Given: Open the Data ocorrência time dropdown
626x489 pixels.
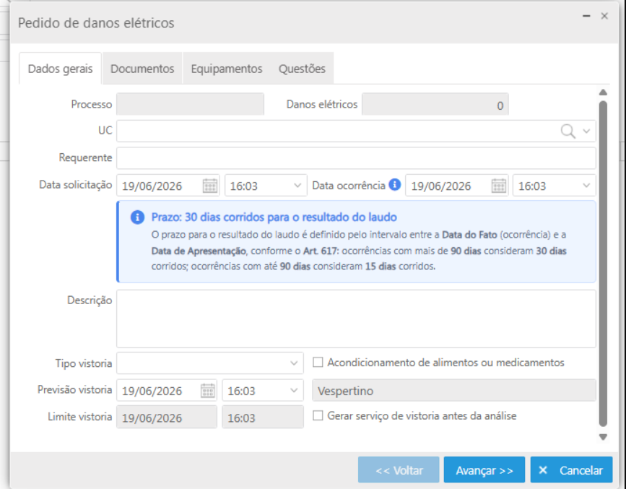Looking at the screenshot, I should [x=586, y=186].
